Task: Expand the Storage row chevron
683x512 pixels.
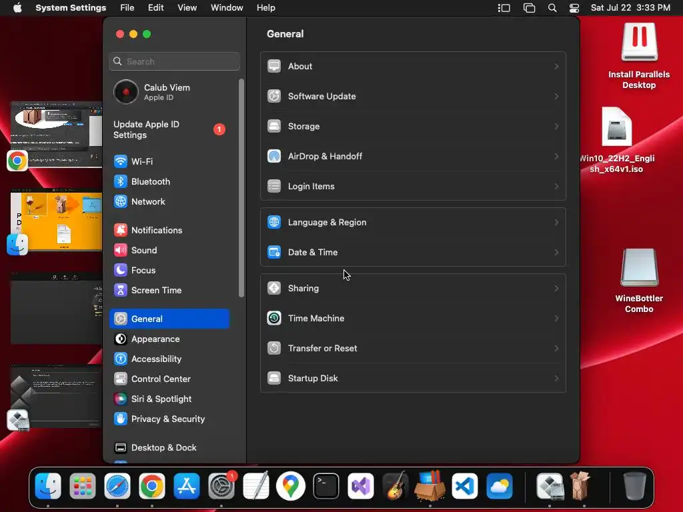Action: point(556,126)
